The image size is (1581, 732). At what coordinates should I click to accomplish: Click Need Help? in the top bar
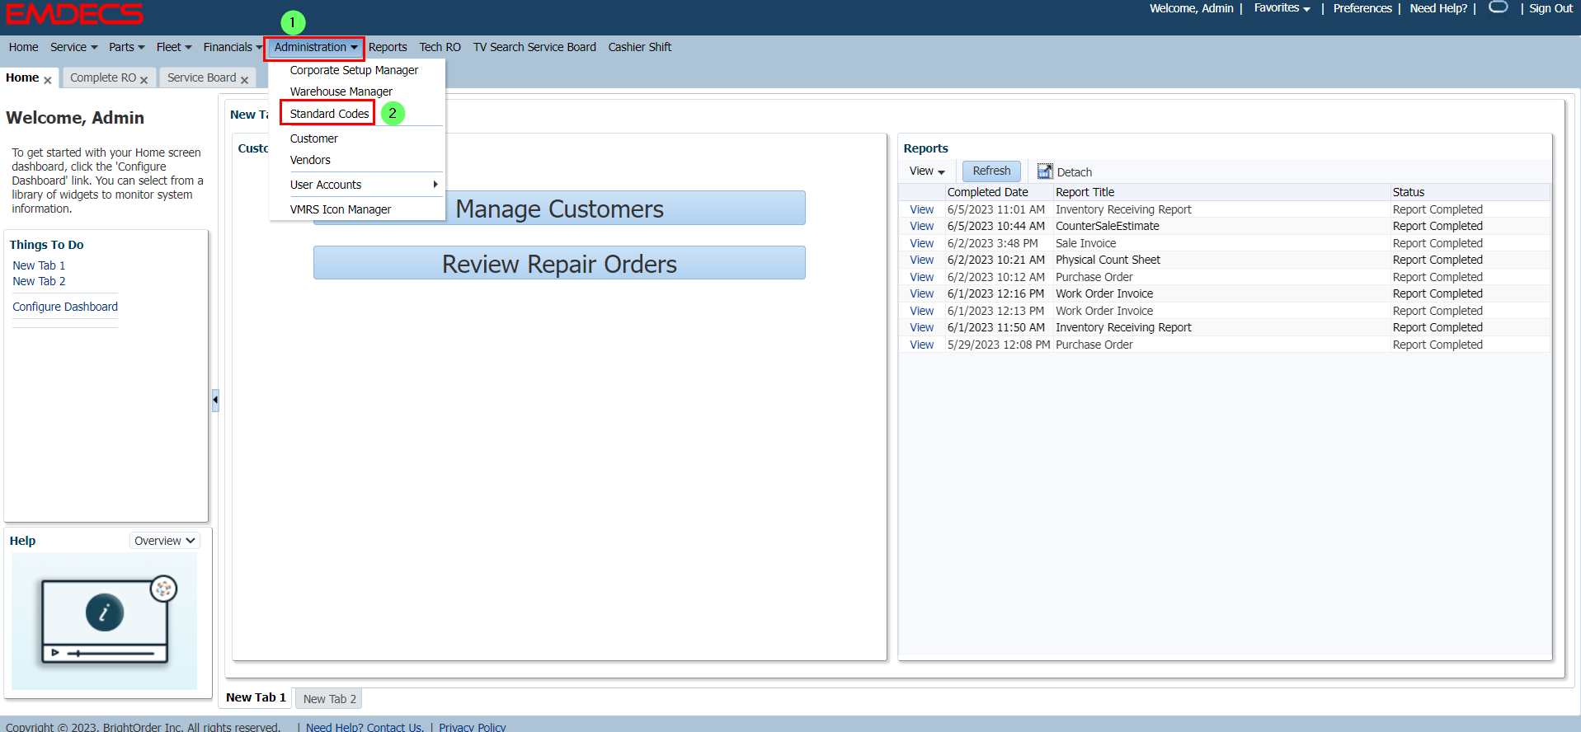(x=1438, y=8)
